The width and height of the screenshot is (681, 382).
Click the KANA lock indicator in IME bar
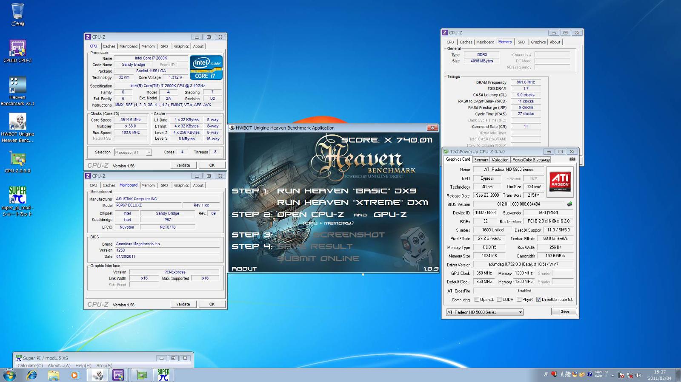tap(599, 376)
